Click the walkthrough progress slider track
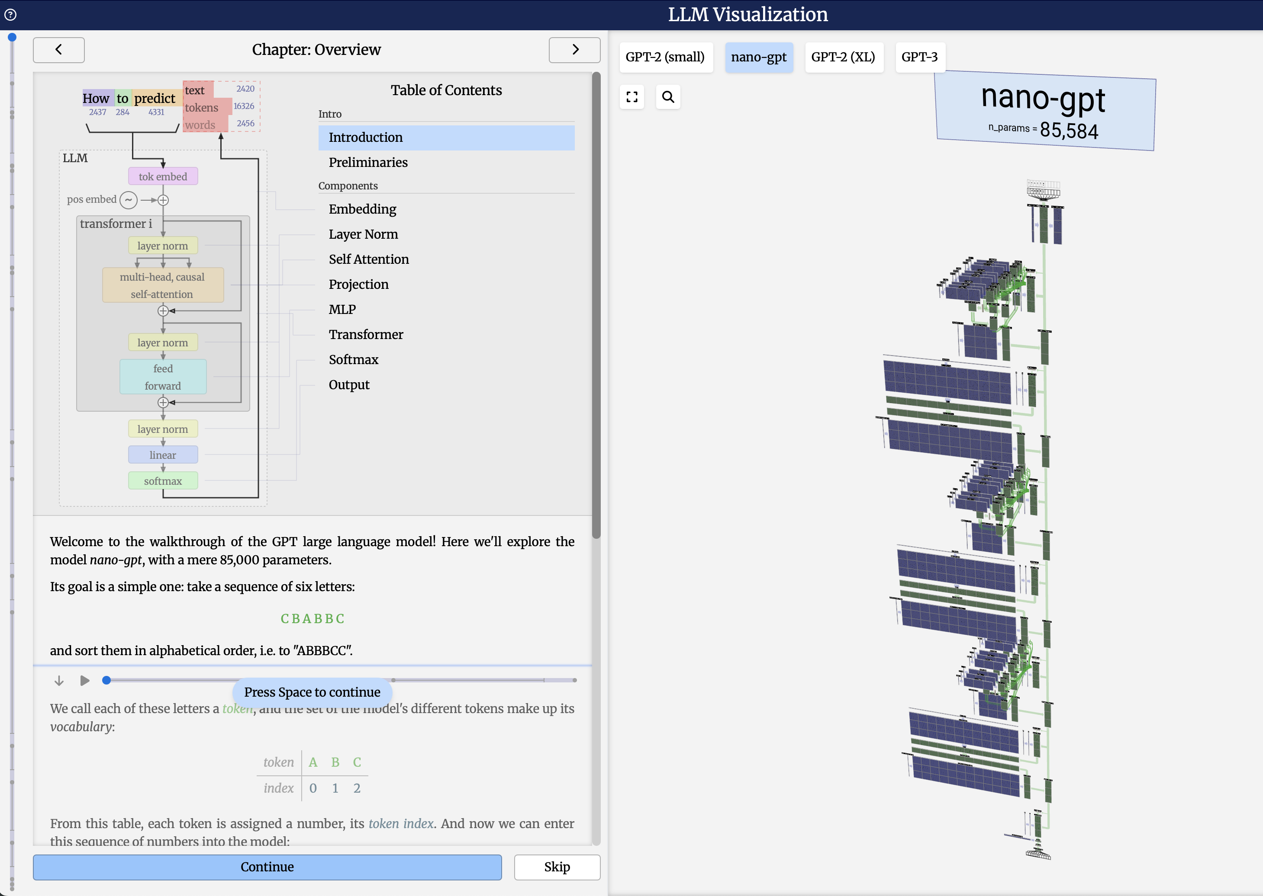 pos(470,680)
